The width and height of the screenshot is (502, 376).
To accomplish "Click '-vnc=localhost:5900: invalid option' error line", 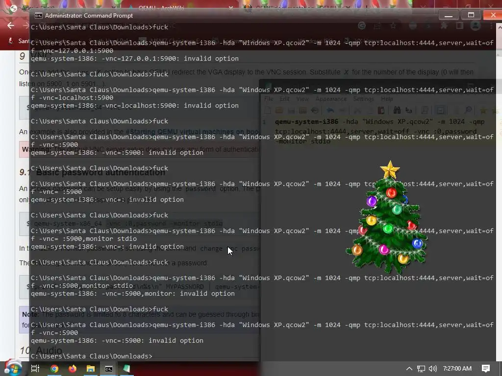I will coord(135,106).
